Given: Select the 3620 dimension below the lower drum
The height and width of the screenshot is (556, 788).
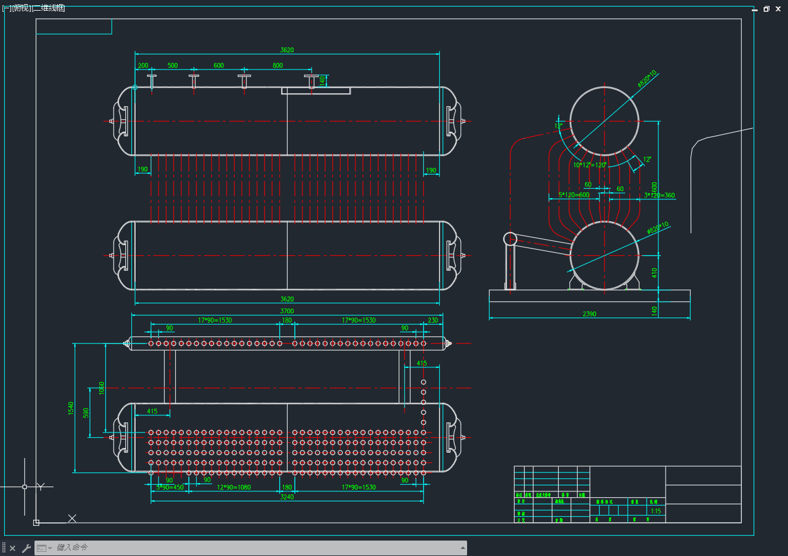Looking at the screenshot, I should pos(287,299).
